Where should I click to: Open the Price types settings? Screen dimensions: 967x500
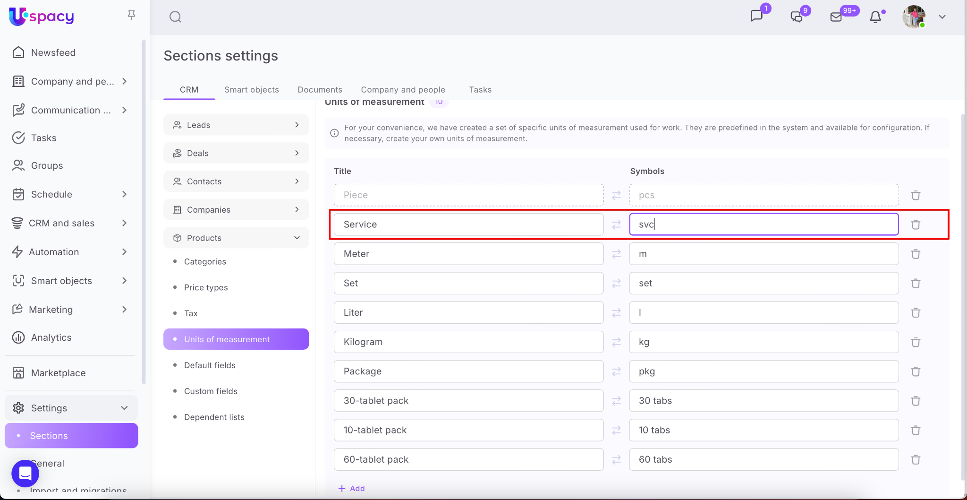click(x=206, y=287)
